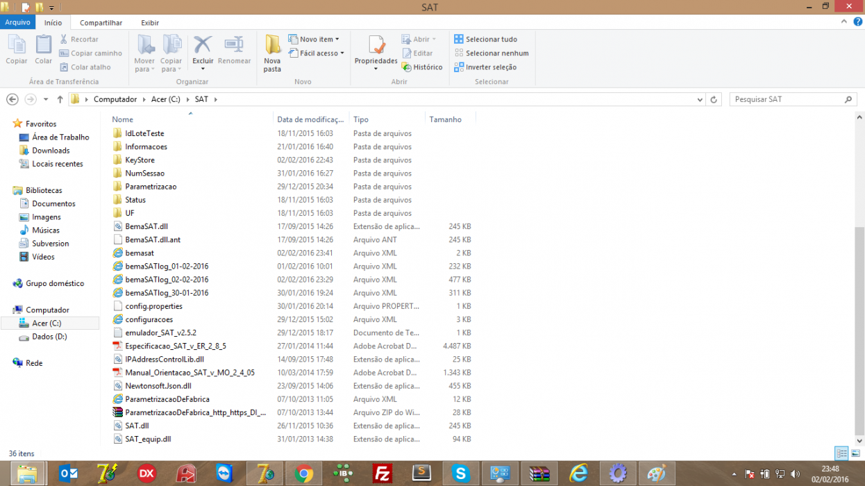
Task: Click the Excluir delete icon
Action: (x=203, y=53)
